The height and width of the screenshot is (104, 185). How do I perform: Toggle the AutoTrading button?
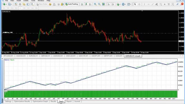71,4
